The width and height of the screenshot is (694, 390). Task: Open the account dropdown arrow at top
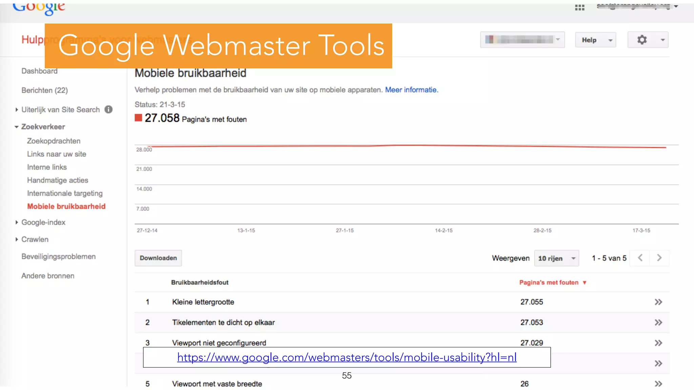pyautogui.click(x=676, y=6)
